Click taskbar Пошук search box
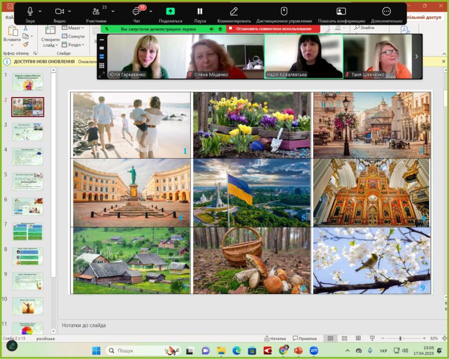Image resolution: width=449 pixels, height=359 pixels. 143,351
